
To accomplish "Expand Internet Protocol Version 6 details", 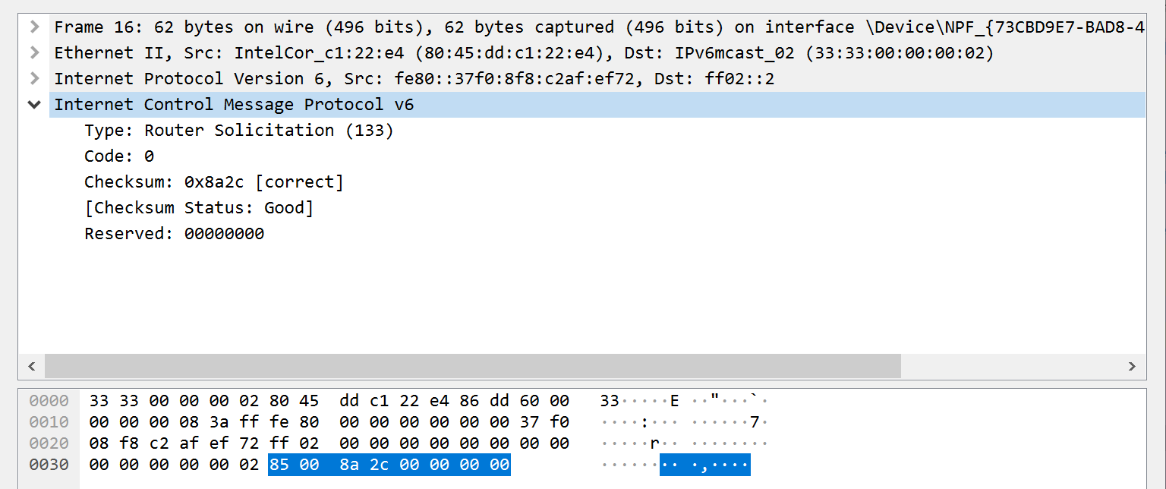I will point(34,79).
